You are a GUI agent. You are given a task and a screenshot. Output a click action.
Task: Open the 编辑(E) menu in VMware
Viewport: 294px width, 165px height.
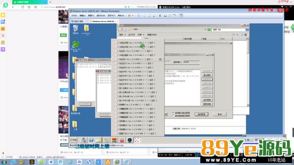[82, 15]
